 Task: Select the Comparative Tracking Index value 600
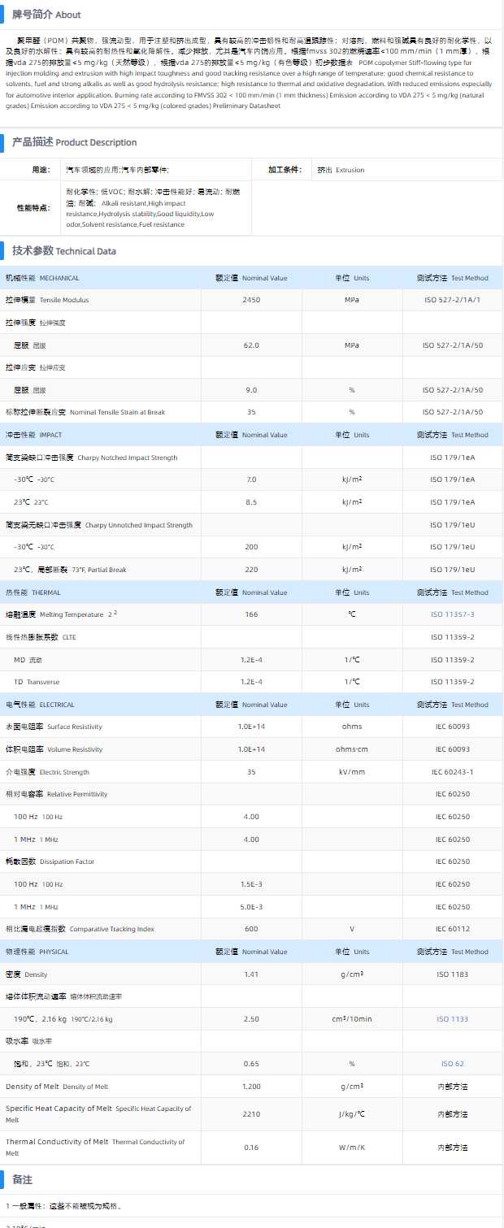(x=251, y=929)
